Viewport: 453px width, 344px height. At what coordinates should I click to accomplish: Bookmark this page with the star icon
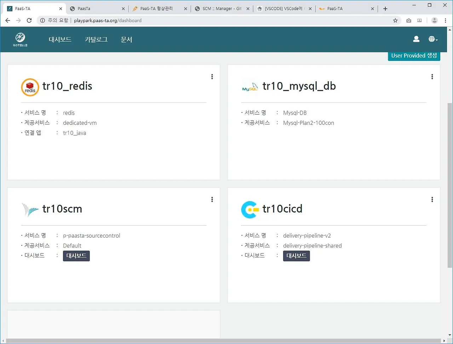[395, 21]
